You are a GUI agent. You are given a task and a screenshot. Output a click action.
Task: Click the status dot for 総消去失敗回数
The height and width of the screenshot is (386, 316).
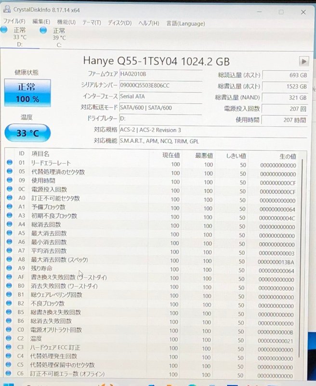[9, 320]
